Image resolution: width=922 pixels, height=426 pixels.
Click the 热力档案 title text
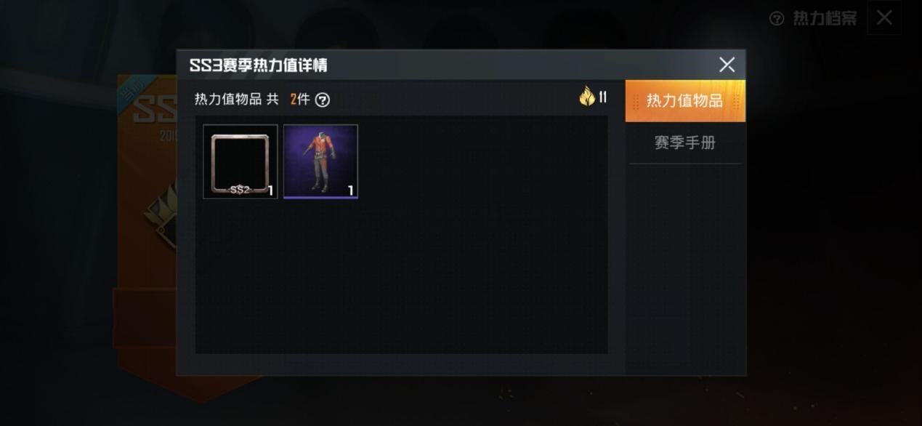(825, 19)
